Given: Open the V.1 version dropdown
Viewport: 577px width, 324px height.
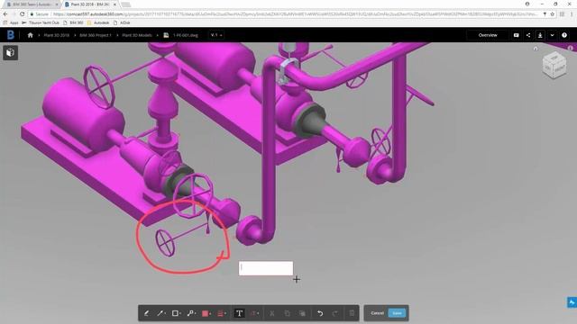Looking at the screenshot, I should pos(216,35).
